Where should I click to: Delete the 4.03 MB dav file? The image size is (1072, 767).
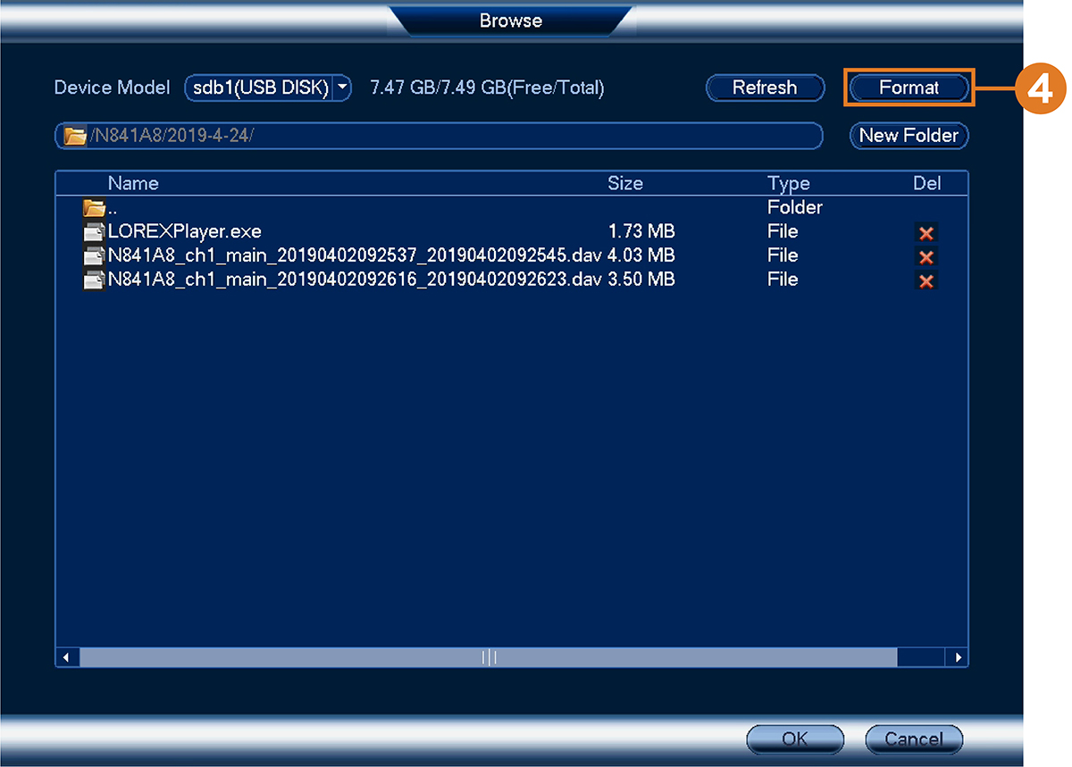(x=926, y=257)
